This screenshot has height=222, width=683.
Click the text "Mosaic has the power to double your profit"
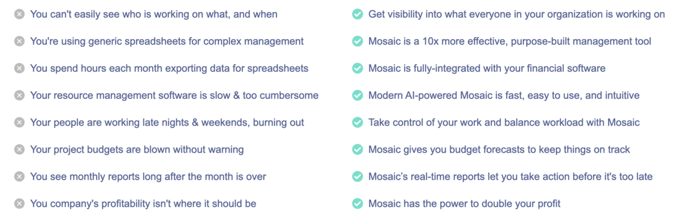click(x=464, y=203)
